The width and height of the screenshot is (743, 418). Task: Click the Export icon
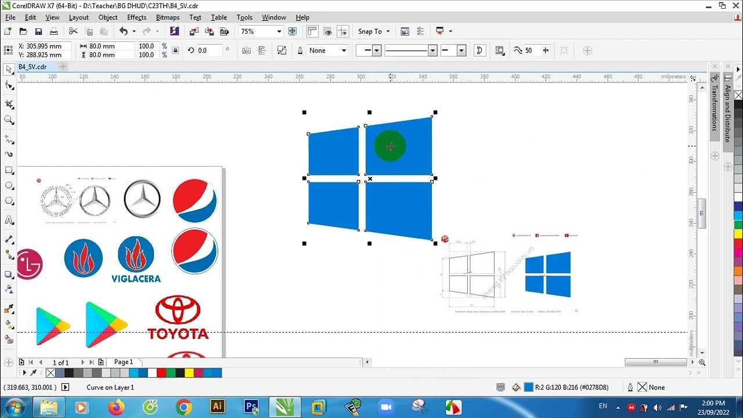point(210,31)
